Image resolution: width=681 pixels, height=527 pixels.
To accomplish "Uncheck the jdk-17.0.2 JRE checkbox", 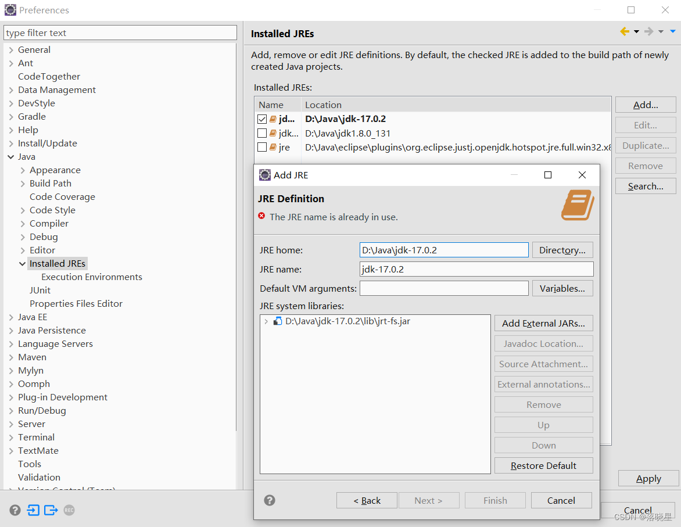I will (x=262, y=119).
